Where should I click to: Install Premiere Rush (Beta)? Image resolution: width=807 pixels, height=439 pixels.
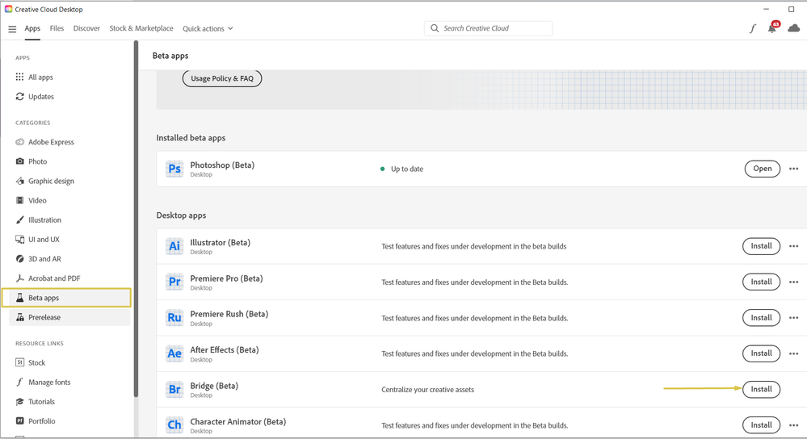click(761, 318)
